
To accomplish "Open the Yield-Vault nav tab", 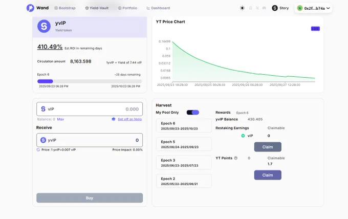I will pyautogui.click(x=97, y=8).
